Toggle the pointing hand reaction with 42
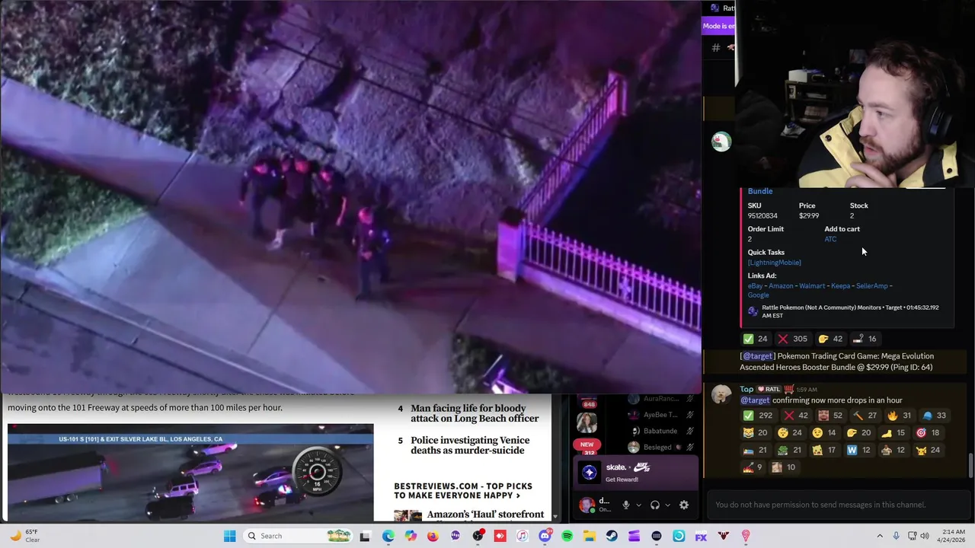 click(830, 339)
